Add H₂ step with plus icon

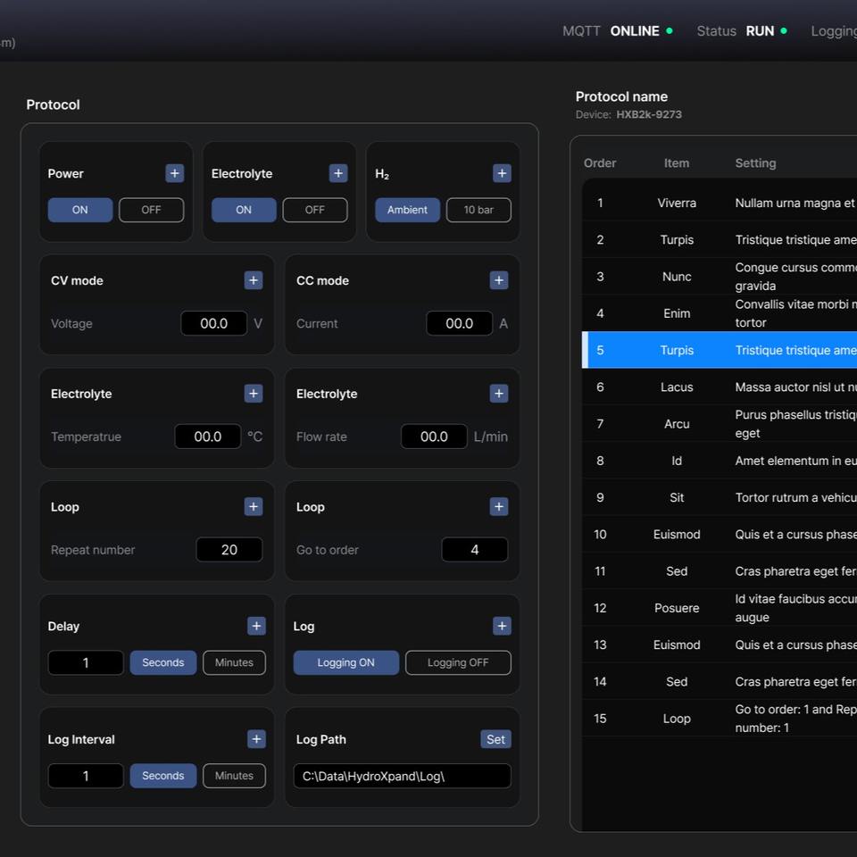[x=502, y=173]
